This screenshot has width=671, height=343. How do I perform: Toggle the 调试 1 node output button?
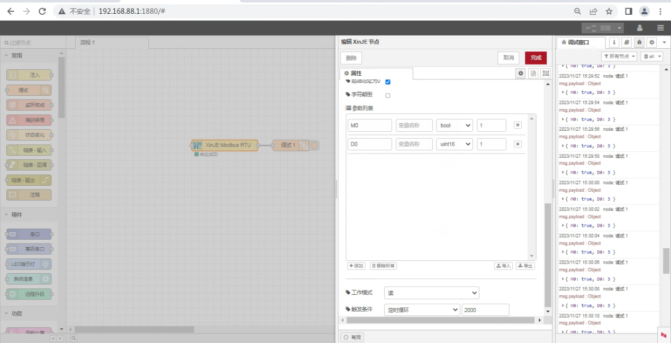pos(314,145)
